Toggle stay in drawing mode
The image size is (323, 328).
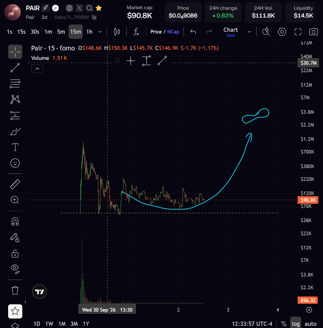pos(15,237)
